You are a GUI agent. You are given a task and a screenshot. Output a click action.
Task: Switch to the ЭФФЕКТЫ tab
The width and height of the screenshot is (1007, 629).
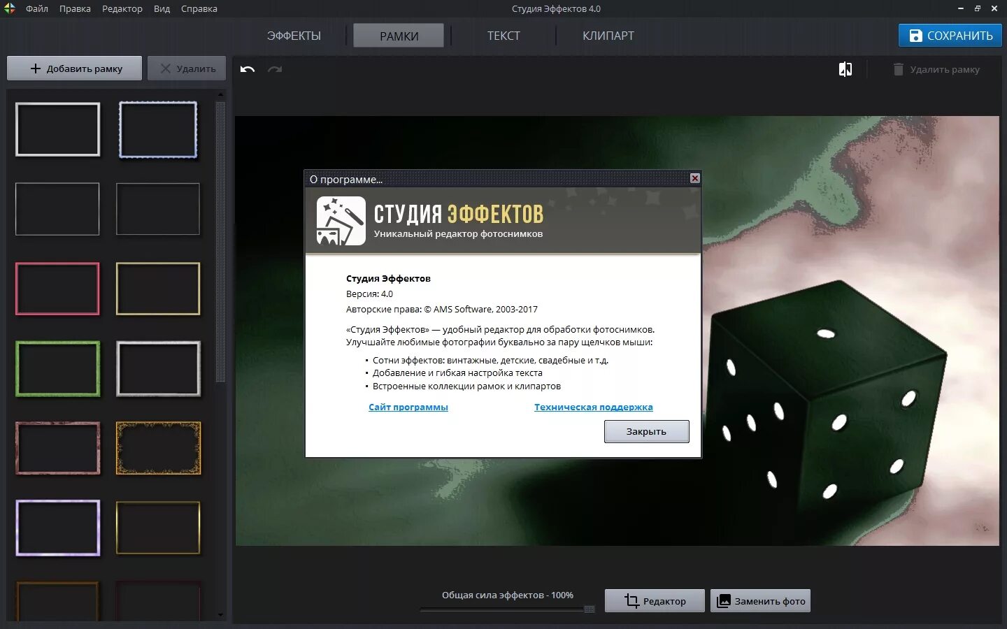tap(294, 35)
